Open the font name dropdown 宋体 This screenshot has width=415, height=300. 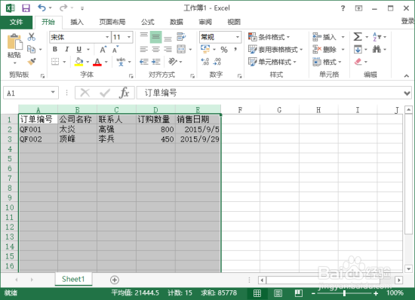[107, 37]
